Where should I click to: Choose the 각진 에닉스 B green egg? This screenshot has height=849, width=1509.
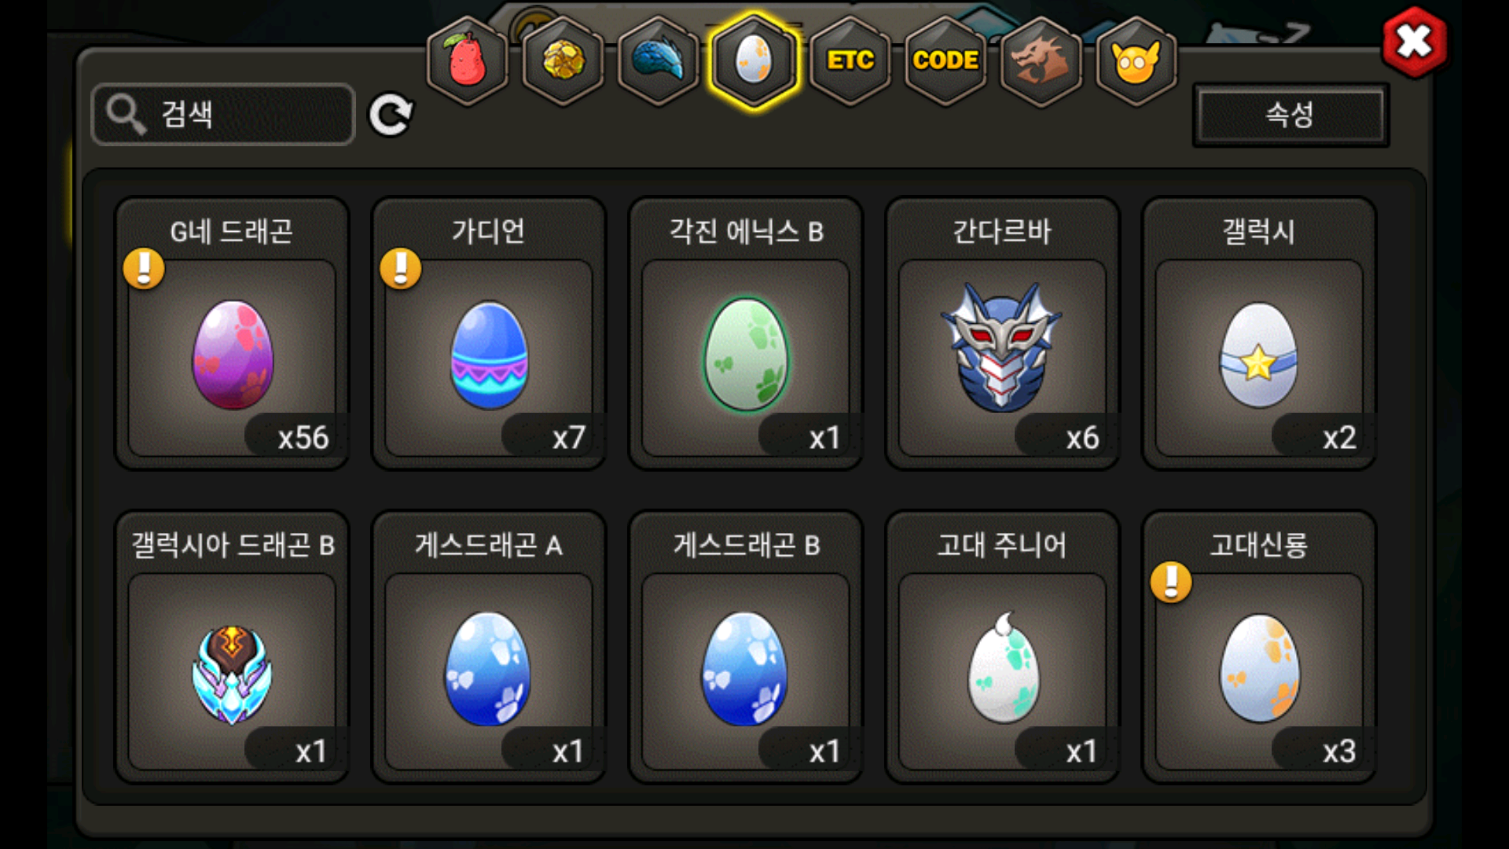tap(746, 333)
